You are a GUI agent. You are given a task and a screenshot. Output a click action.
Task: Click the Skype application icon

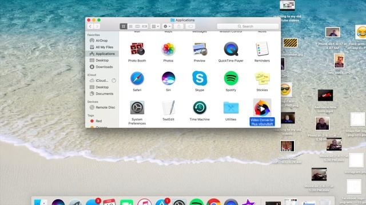[200, 79]
